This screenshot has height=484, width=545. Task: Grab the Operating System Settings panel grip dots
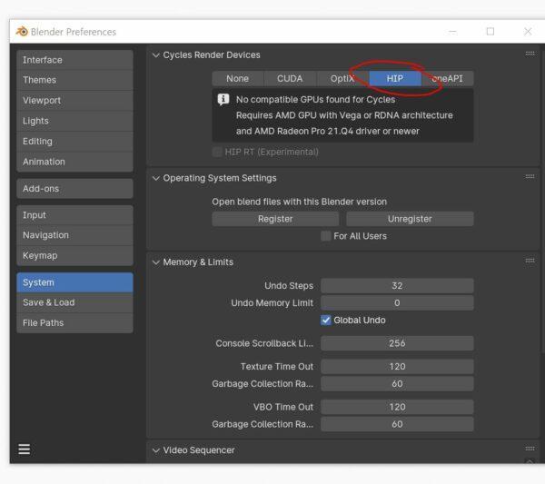point(530,176)
